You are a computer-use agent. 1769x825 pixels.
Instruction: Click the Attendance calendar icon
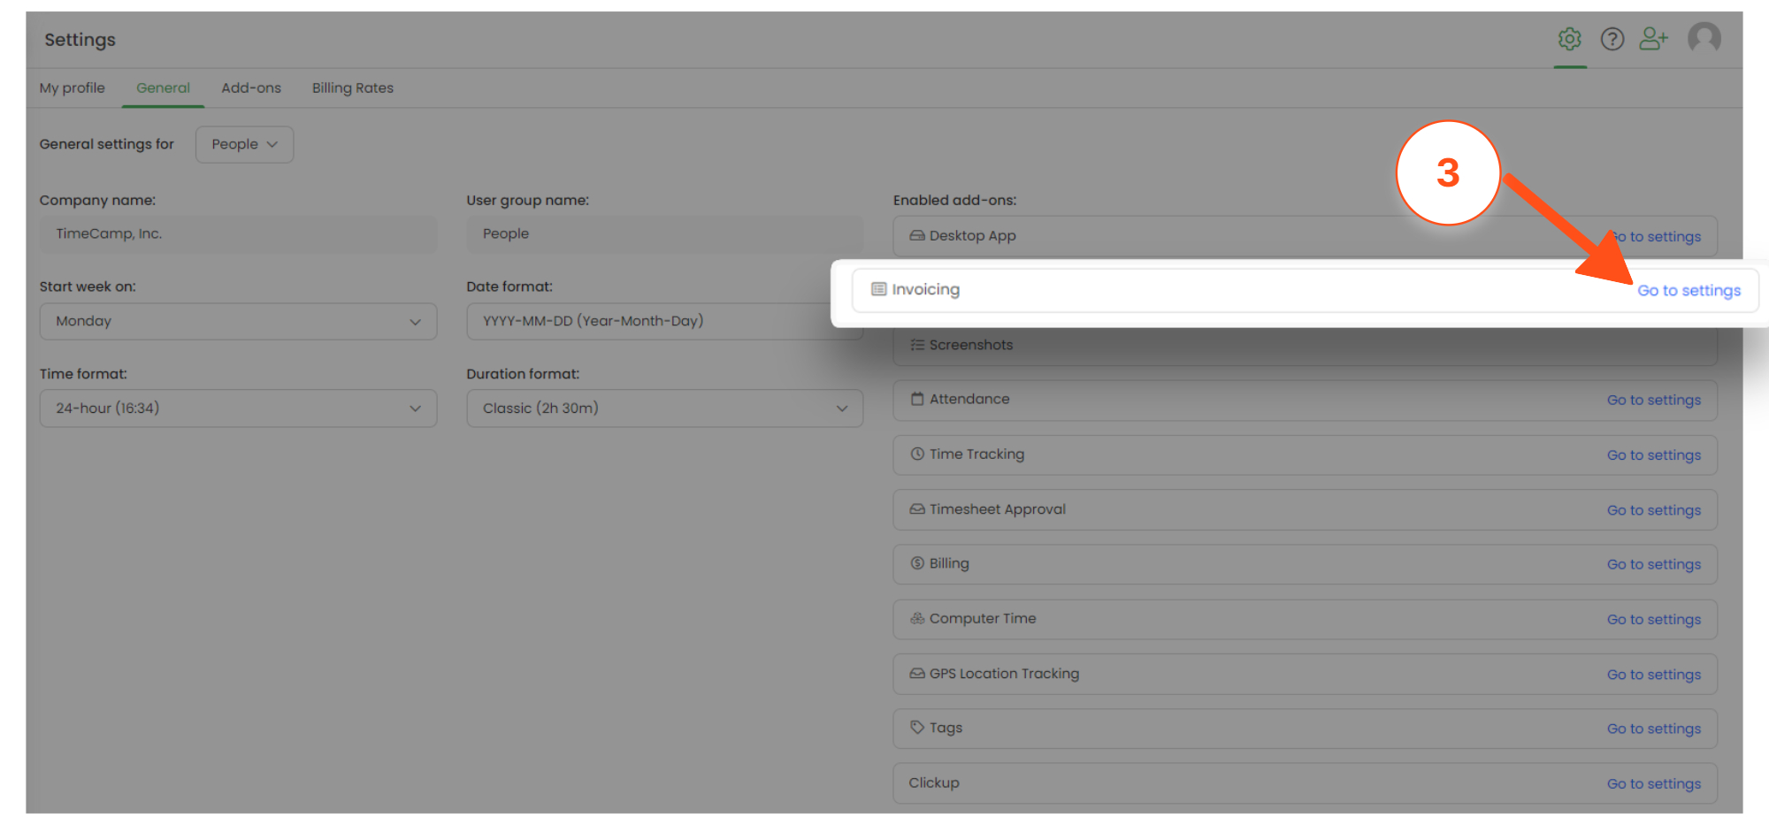click(x=917, y=399)
